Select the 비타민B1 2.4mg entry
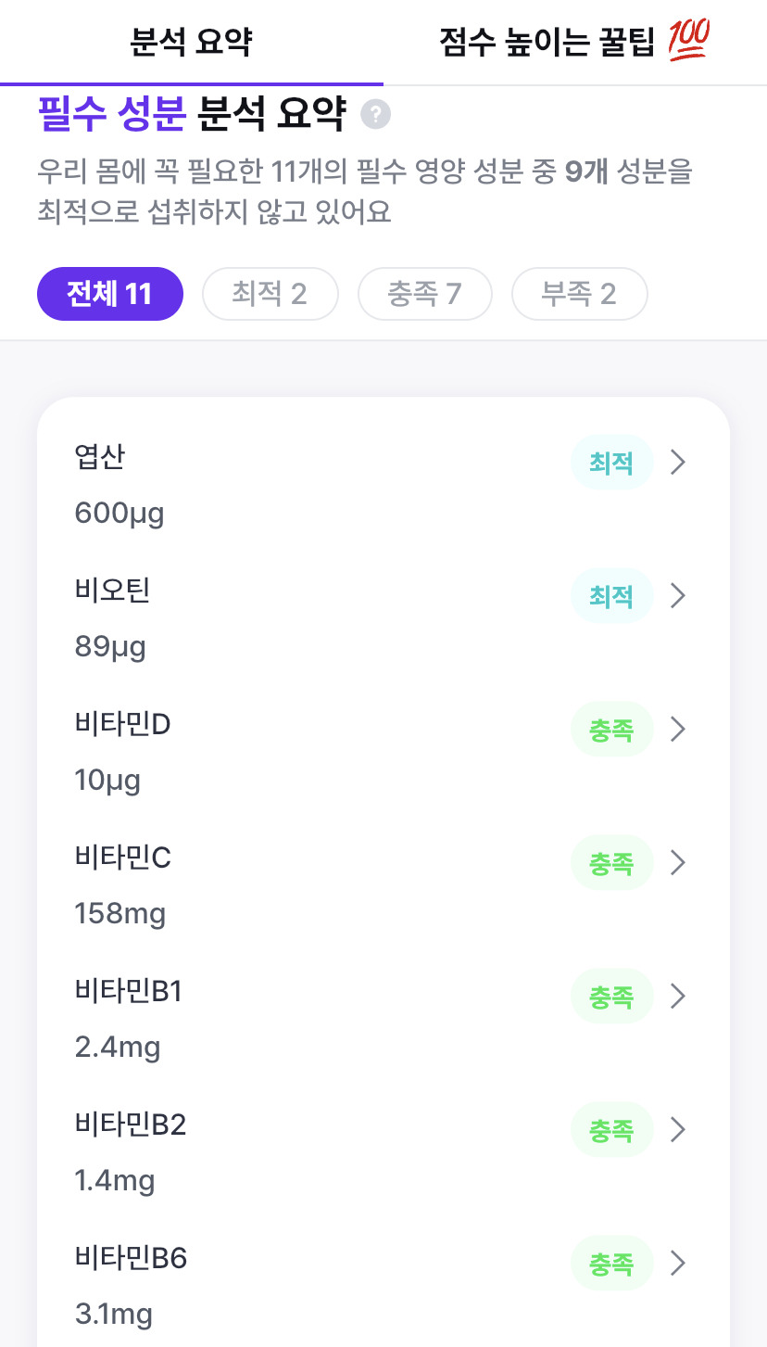Image resolution: width=767 pixels, height=1347 pixels. (383, 1018)
